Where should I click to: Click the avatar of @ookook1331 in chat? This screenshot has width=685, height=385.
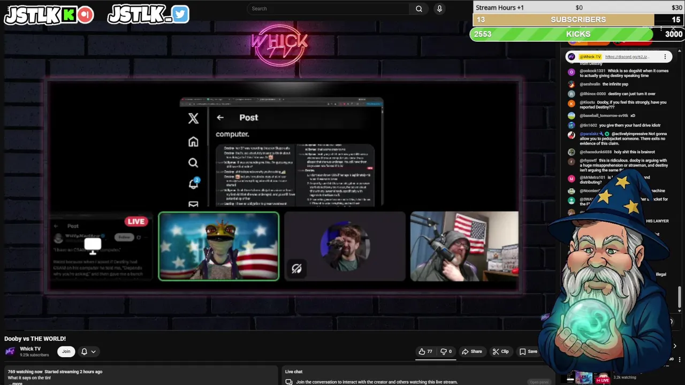pyautogui.click(x=572, y=71)
